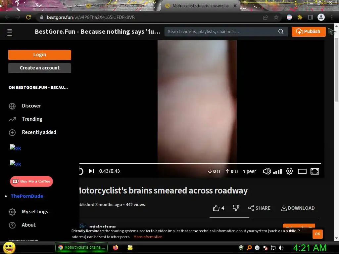339x254 pixels.
Task: Click the search magnifier icon
Action: tap(281, 31)
